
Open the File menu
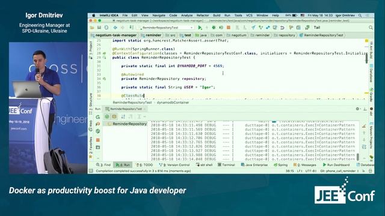coord(125,16)
